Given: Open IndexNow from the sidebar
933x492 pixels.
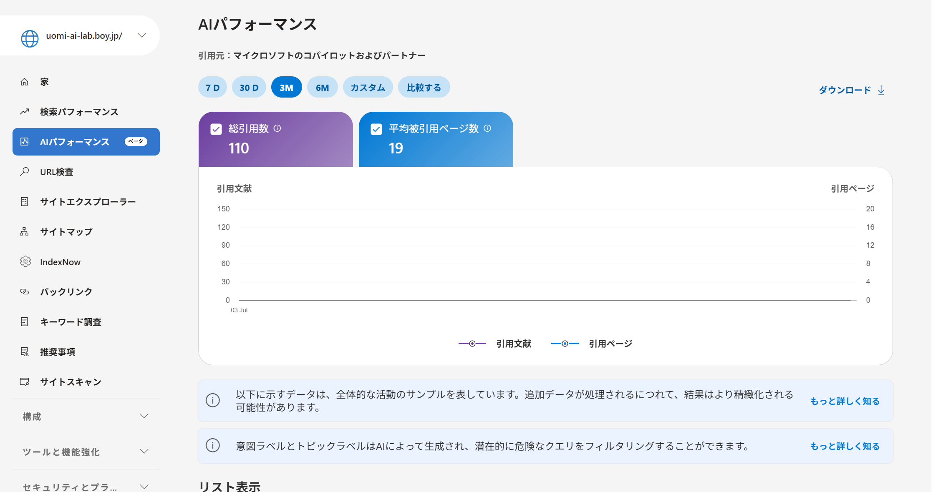Looking at the screenshot, I should [86, 262].
